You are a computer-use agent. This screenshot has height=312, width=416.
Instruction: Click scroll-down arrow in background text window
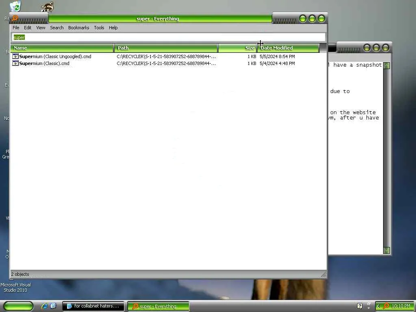[387, 250]
